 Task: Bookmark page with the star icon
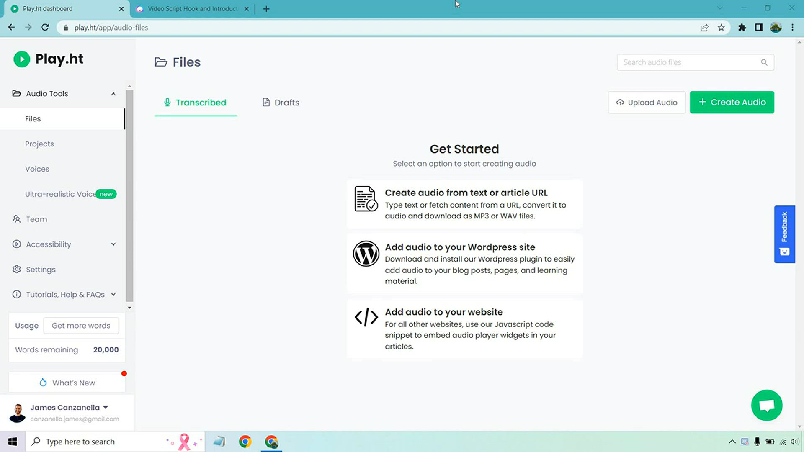pyautogui.click(x=721, y=28)
